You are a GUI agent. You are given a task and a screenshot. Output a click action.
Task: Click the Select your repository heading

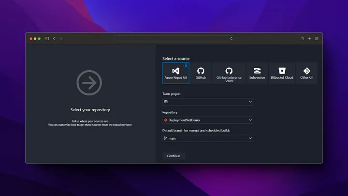[90, 110]
